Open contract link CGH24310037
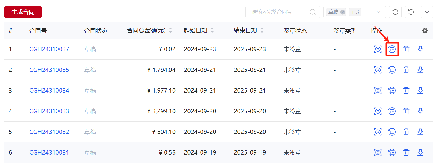 49,49
